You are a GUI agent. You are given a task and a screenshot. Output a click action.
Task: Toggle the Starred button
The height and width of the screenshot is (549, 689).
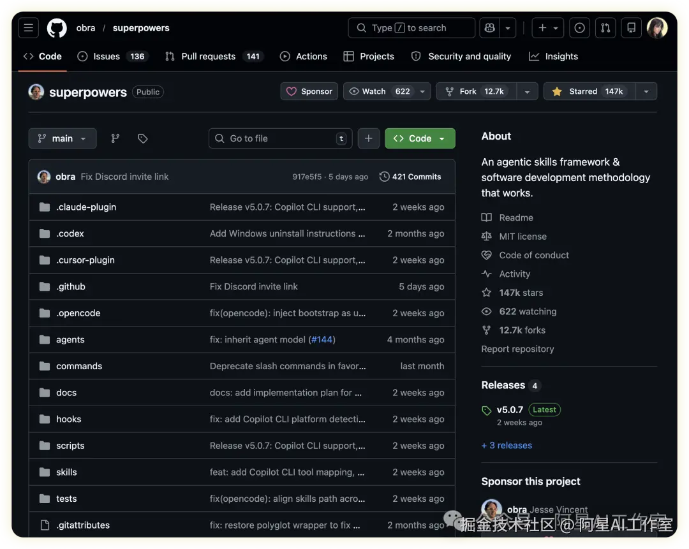(589, 91)
